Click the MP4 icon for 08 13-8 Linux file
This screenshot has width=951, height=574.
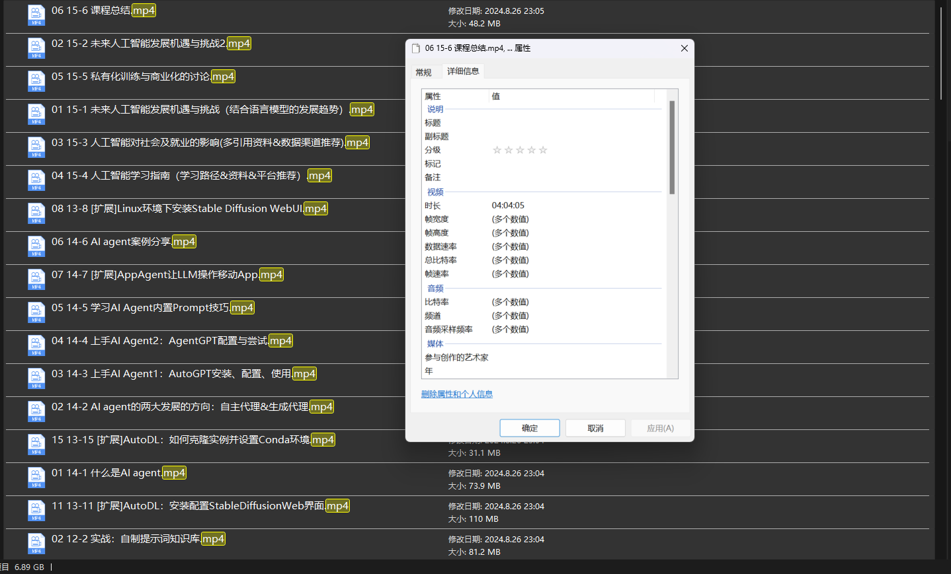(36, 214)
